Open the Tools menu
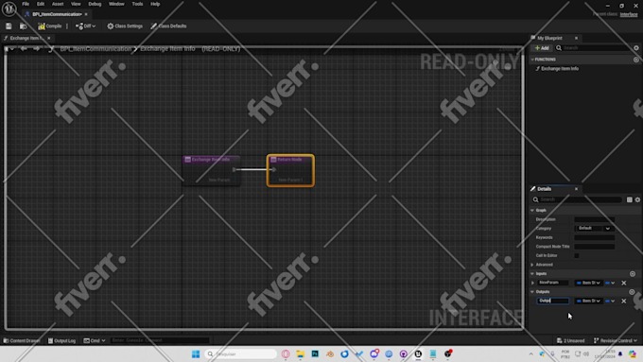This screenshot has width=643, height=362. pyautogui.click(x=137, y=4)
